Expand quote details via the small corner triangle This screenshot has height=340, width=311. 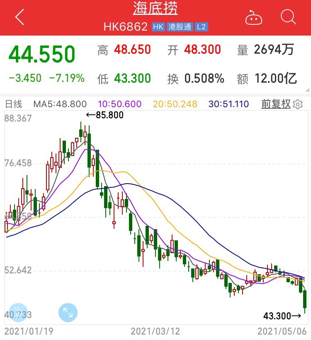[x=308, y=90]
